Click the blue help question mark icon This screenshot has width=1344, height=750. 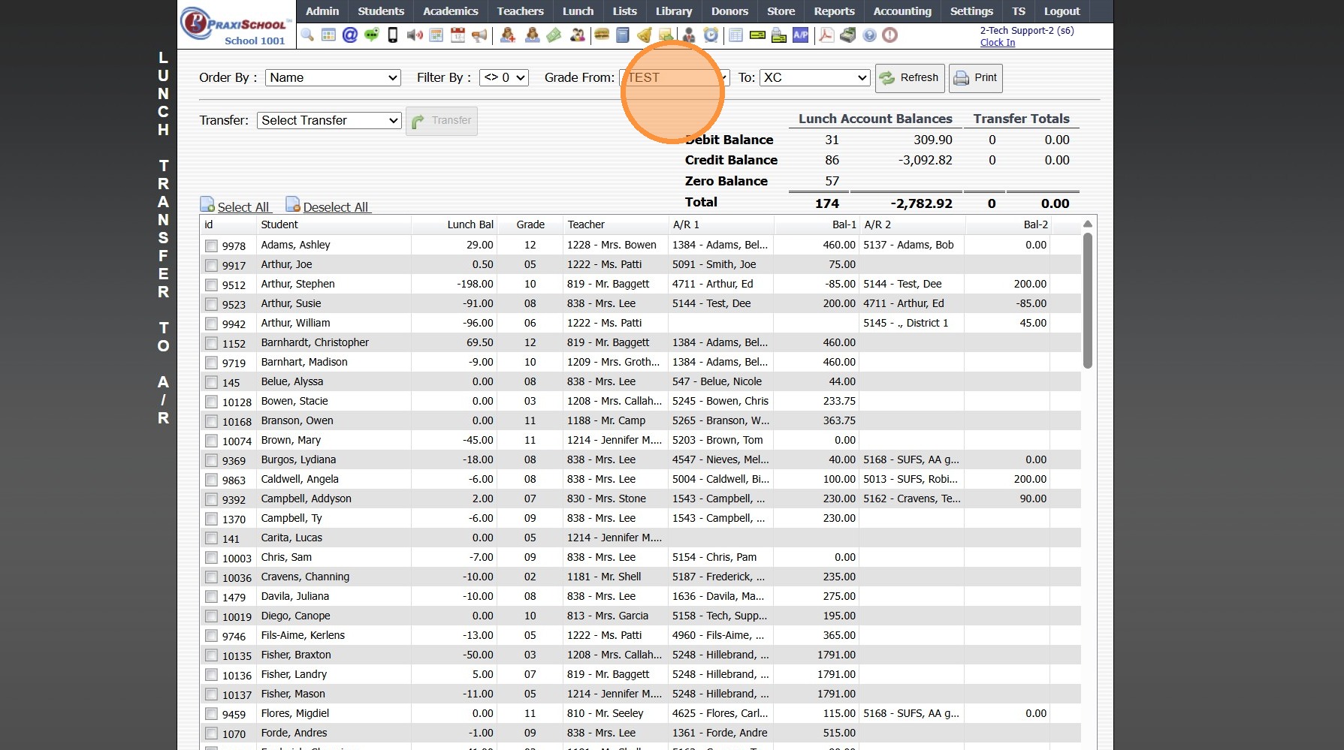[x=869, y=35]
